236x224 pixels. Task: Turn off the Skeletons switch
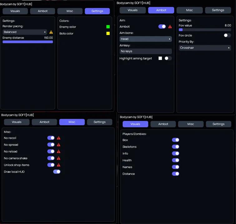175,147
